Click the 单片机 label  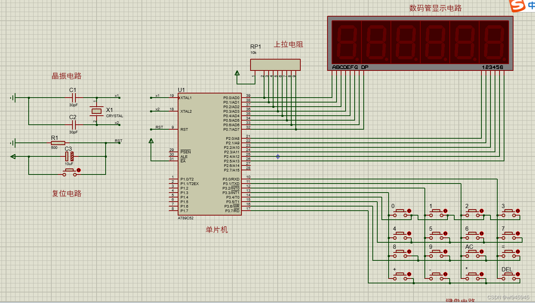(x=217, y=230)
